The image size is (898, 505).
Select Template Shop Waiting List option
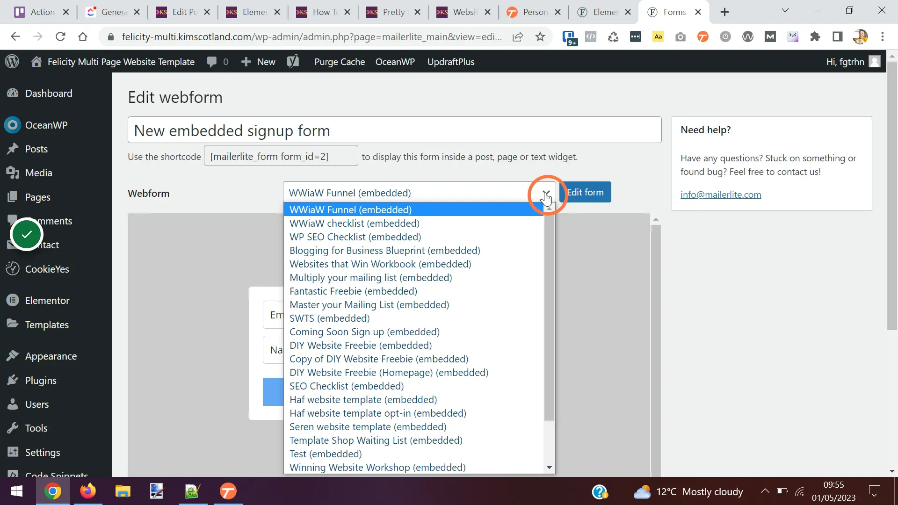(376, 440)
